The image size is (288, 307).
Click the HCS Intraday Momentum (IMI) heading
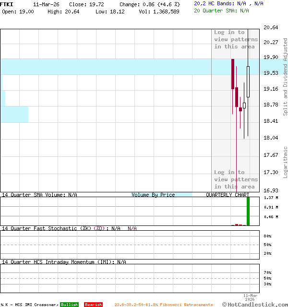click(64, 262)
